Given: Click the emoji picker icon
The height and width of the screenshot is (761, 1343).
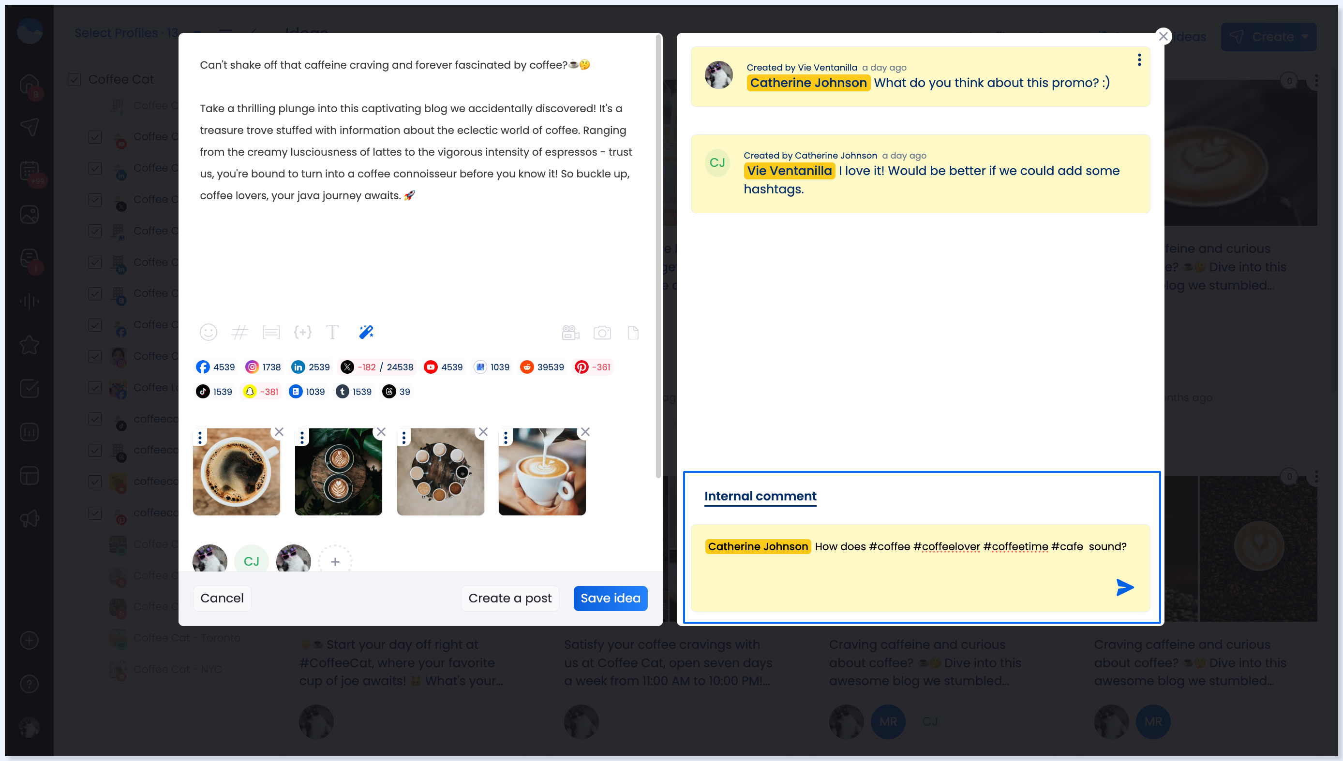Looking at the screenshot, I should (x=208, y=332).
